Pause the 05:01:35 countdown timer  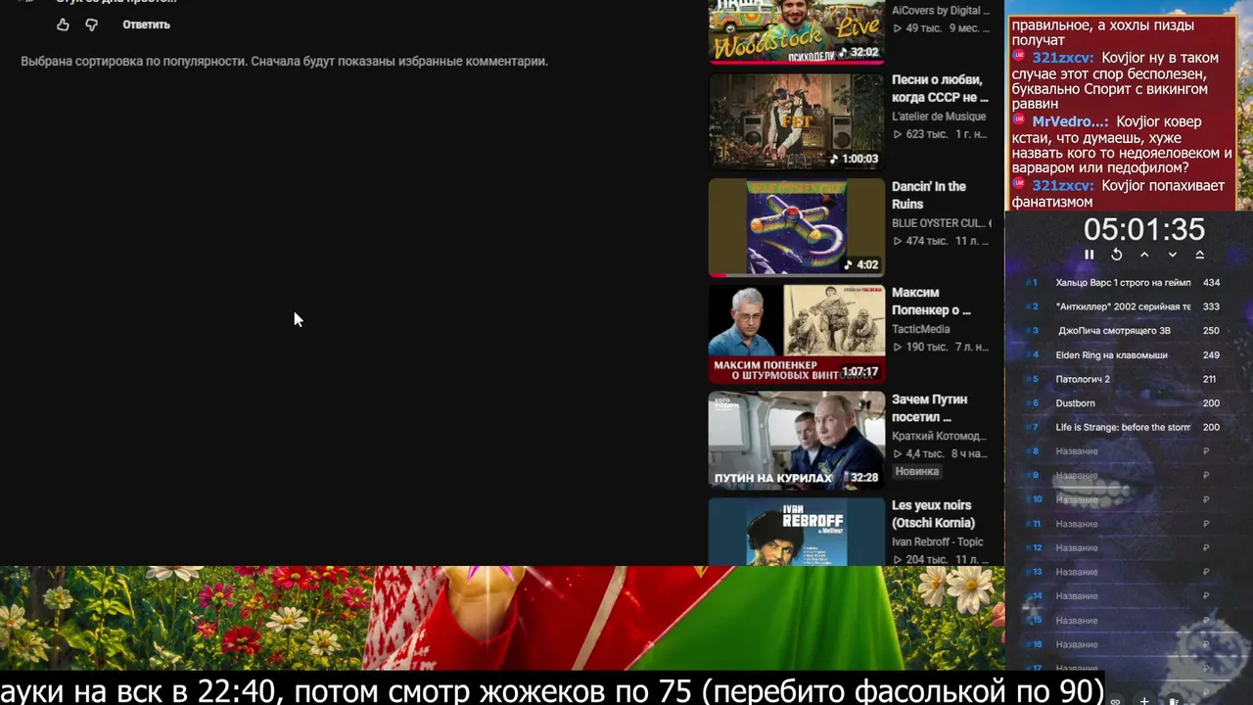[x=1089, y=255]
